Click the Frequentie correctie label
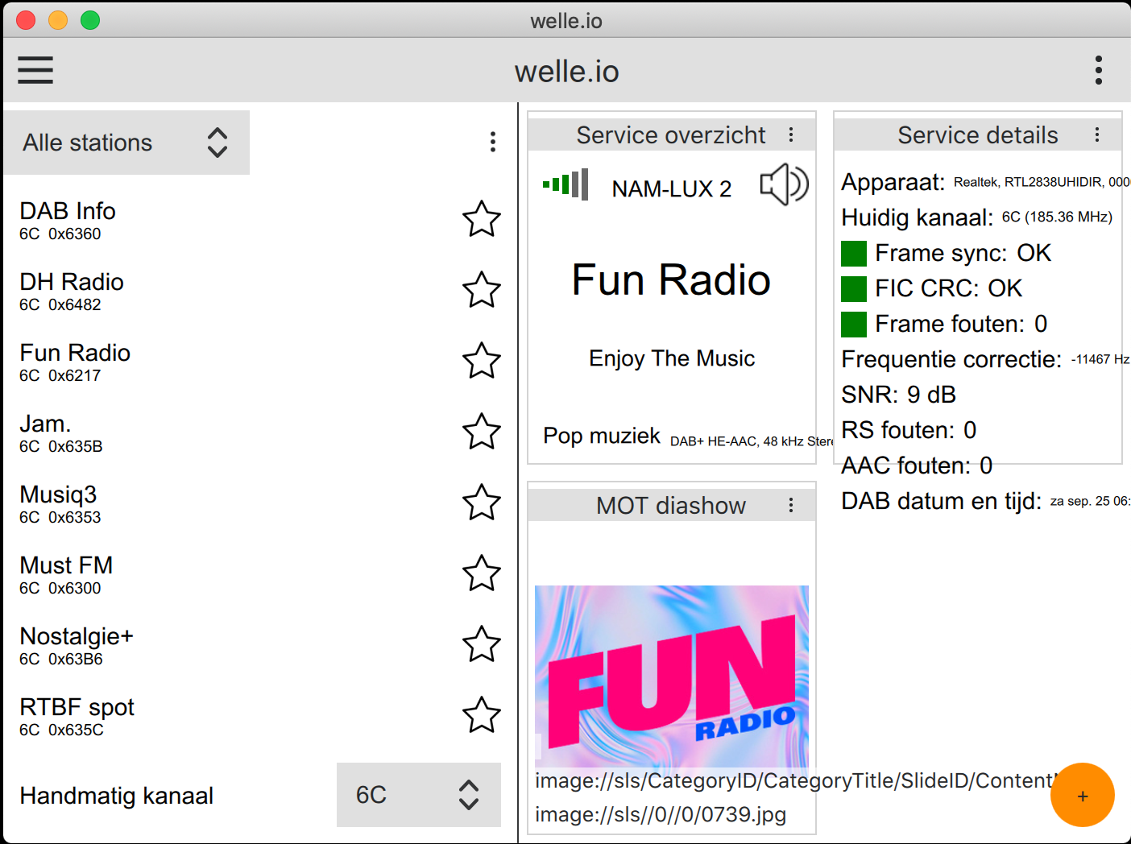 [x=952, y=359]
